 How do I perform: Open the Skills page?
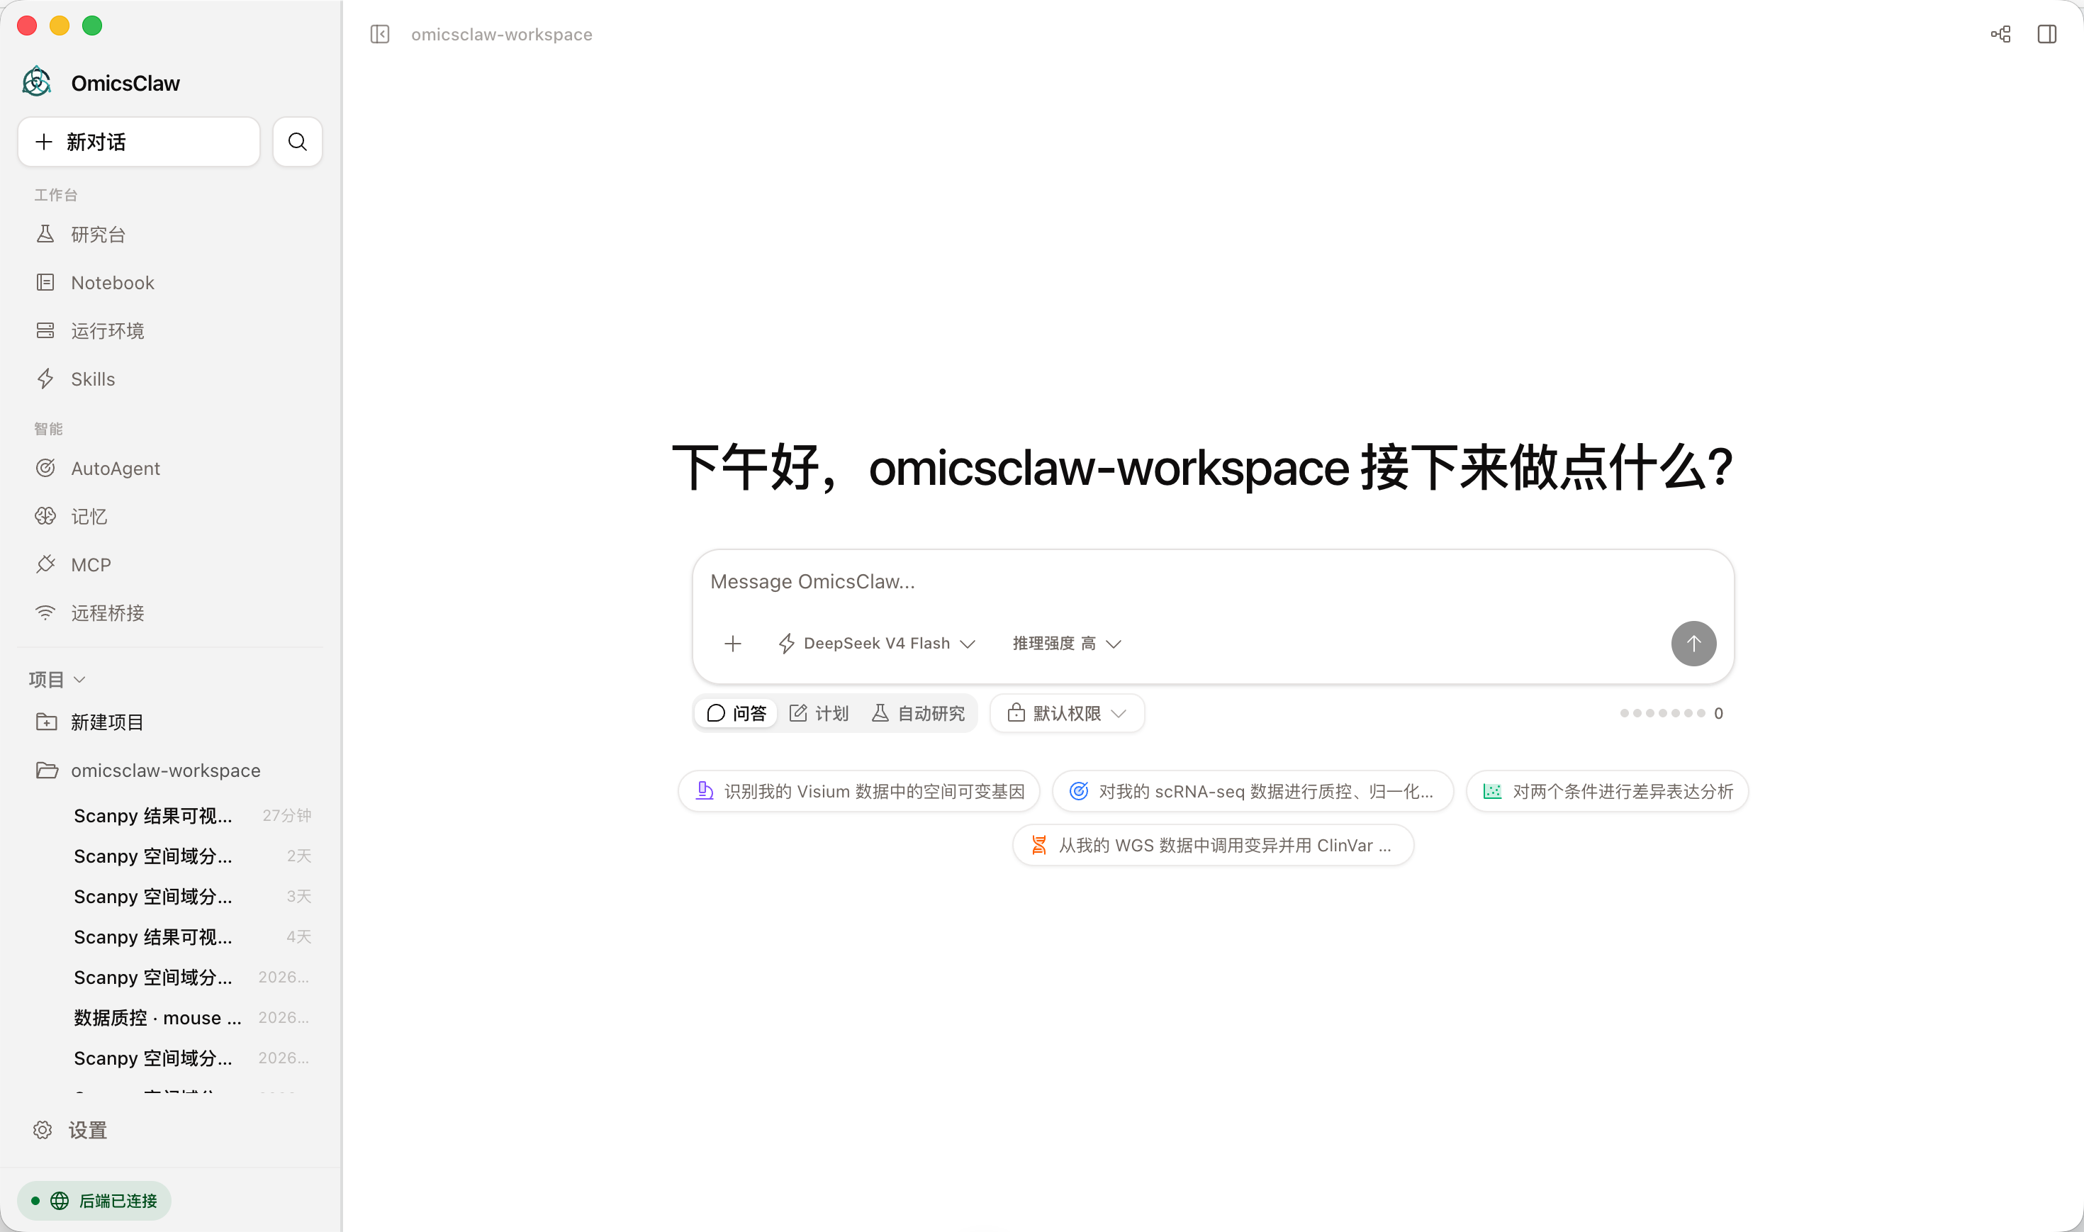(x=170, y=379)
